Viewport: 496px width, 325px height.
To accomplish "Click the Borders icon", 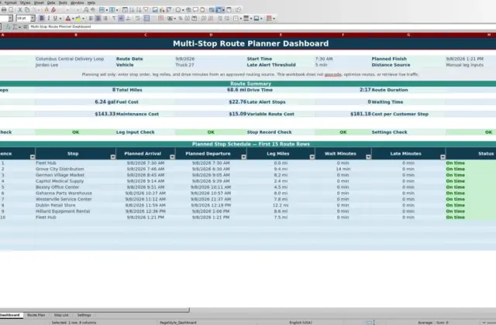I will [236, 19].
